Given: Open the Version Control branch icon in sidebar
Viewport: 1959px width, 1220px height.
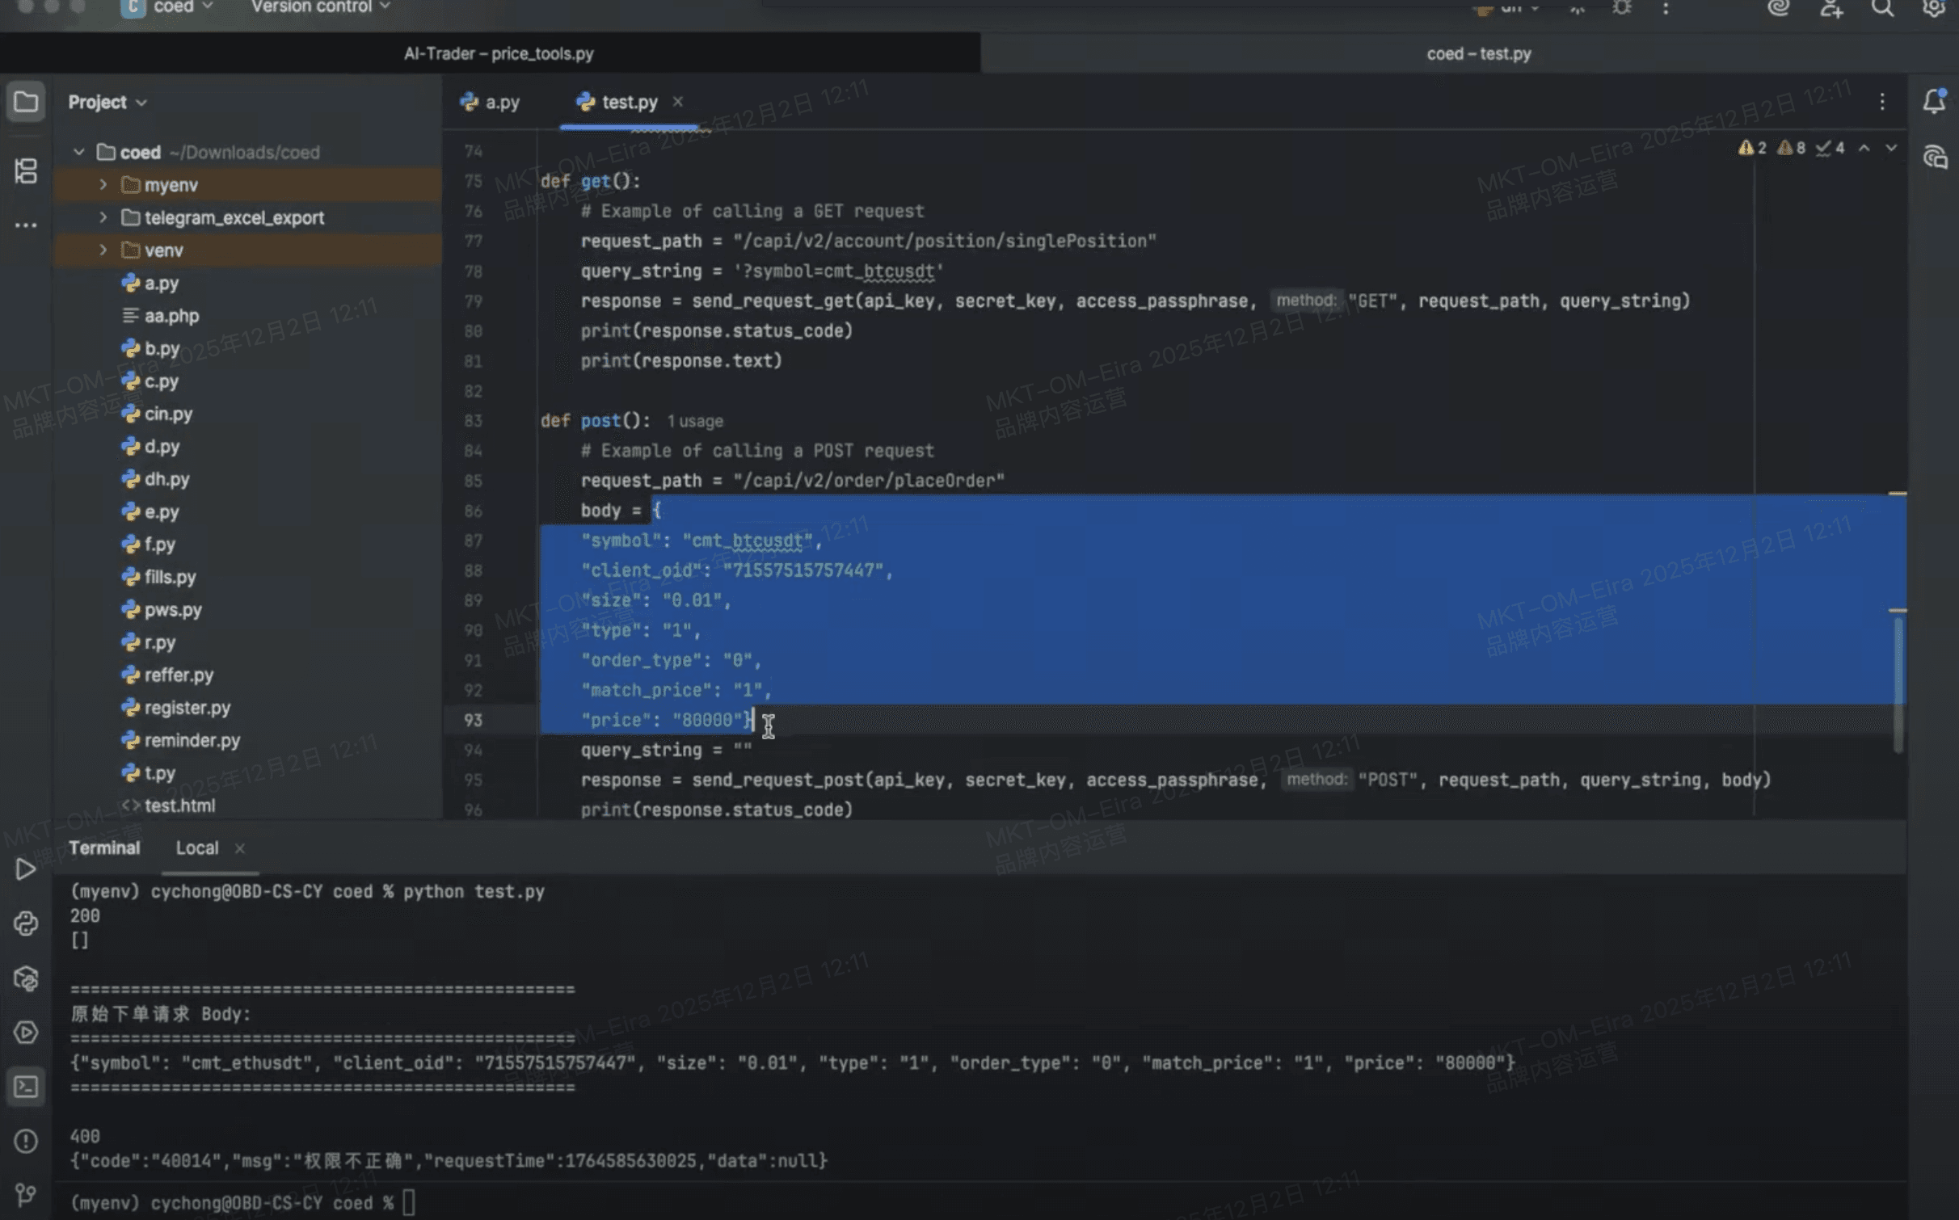Looking at the screenshot, I should 26,1194.
